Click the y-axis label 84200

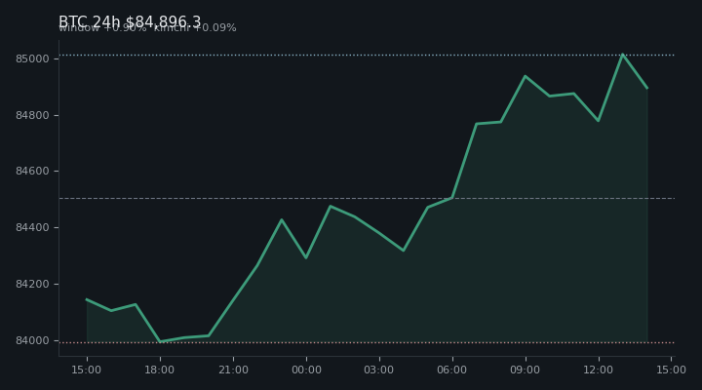(32, 285)
